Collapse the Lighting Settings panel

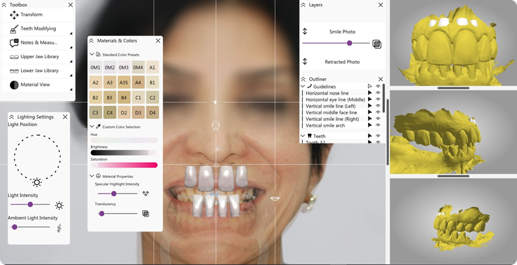[x=12, y=117]
